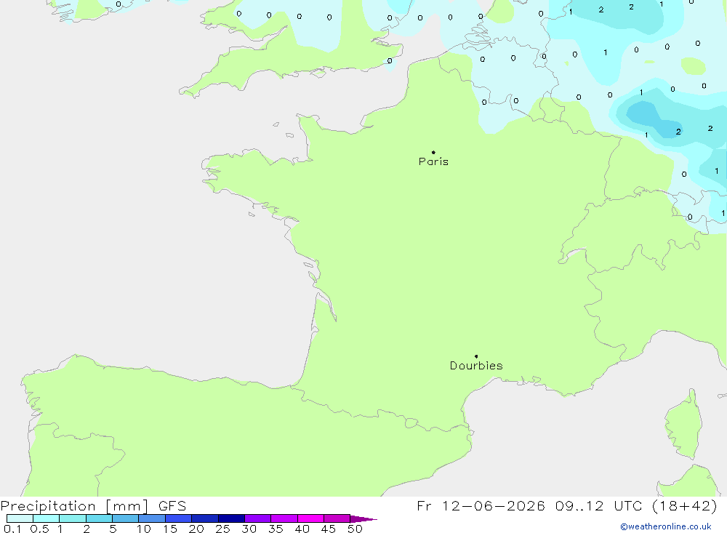Click the Paris location dot marker

pos(433,152)
